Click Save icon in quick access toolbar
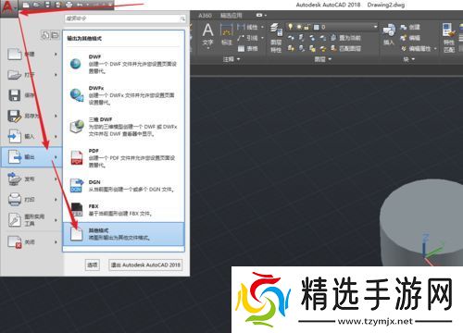The image size is (463, 333). (47, 5)
